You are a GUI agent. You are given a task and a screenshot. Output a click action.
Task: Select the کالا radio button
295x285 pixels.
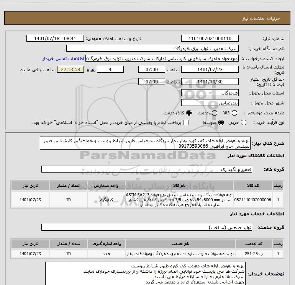pyautogui.click(x=234, y=113)
